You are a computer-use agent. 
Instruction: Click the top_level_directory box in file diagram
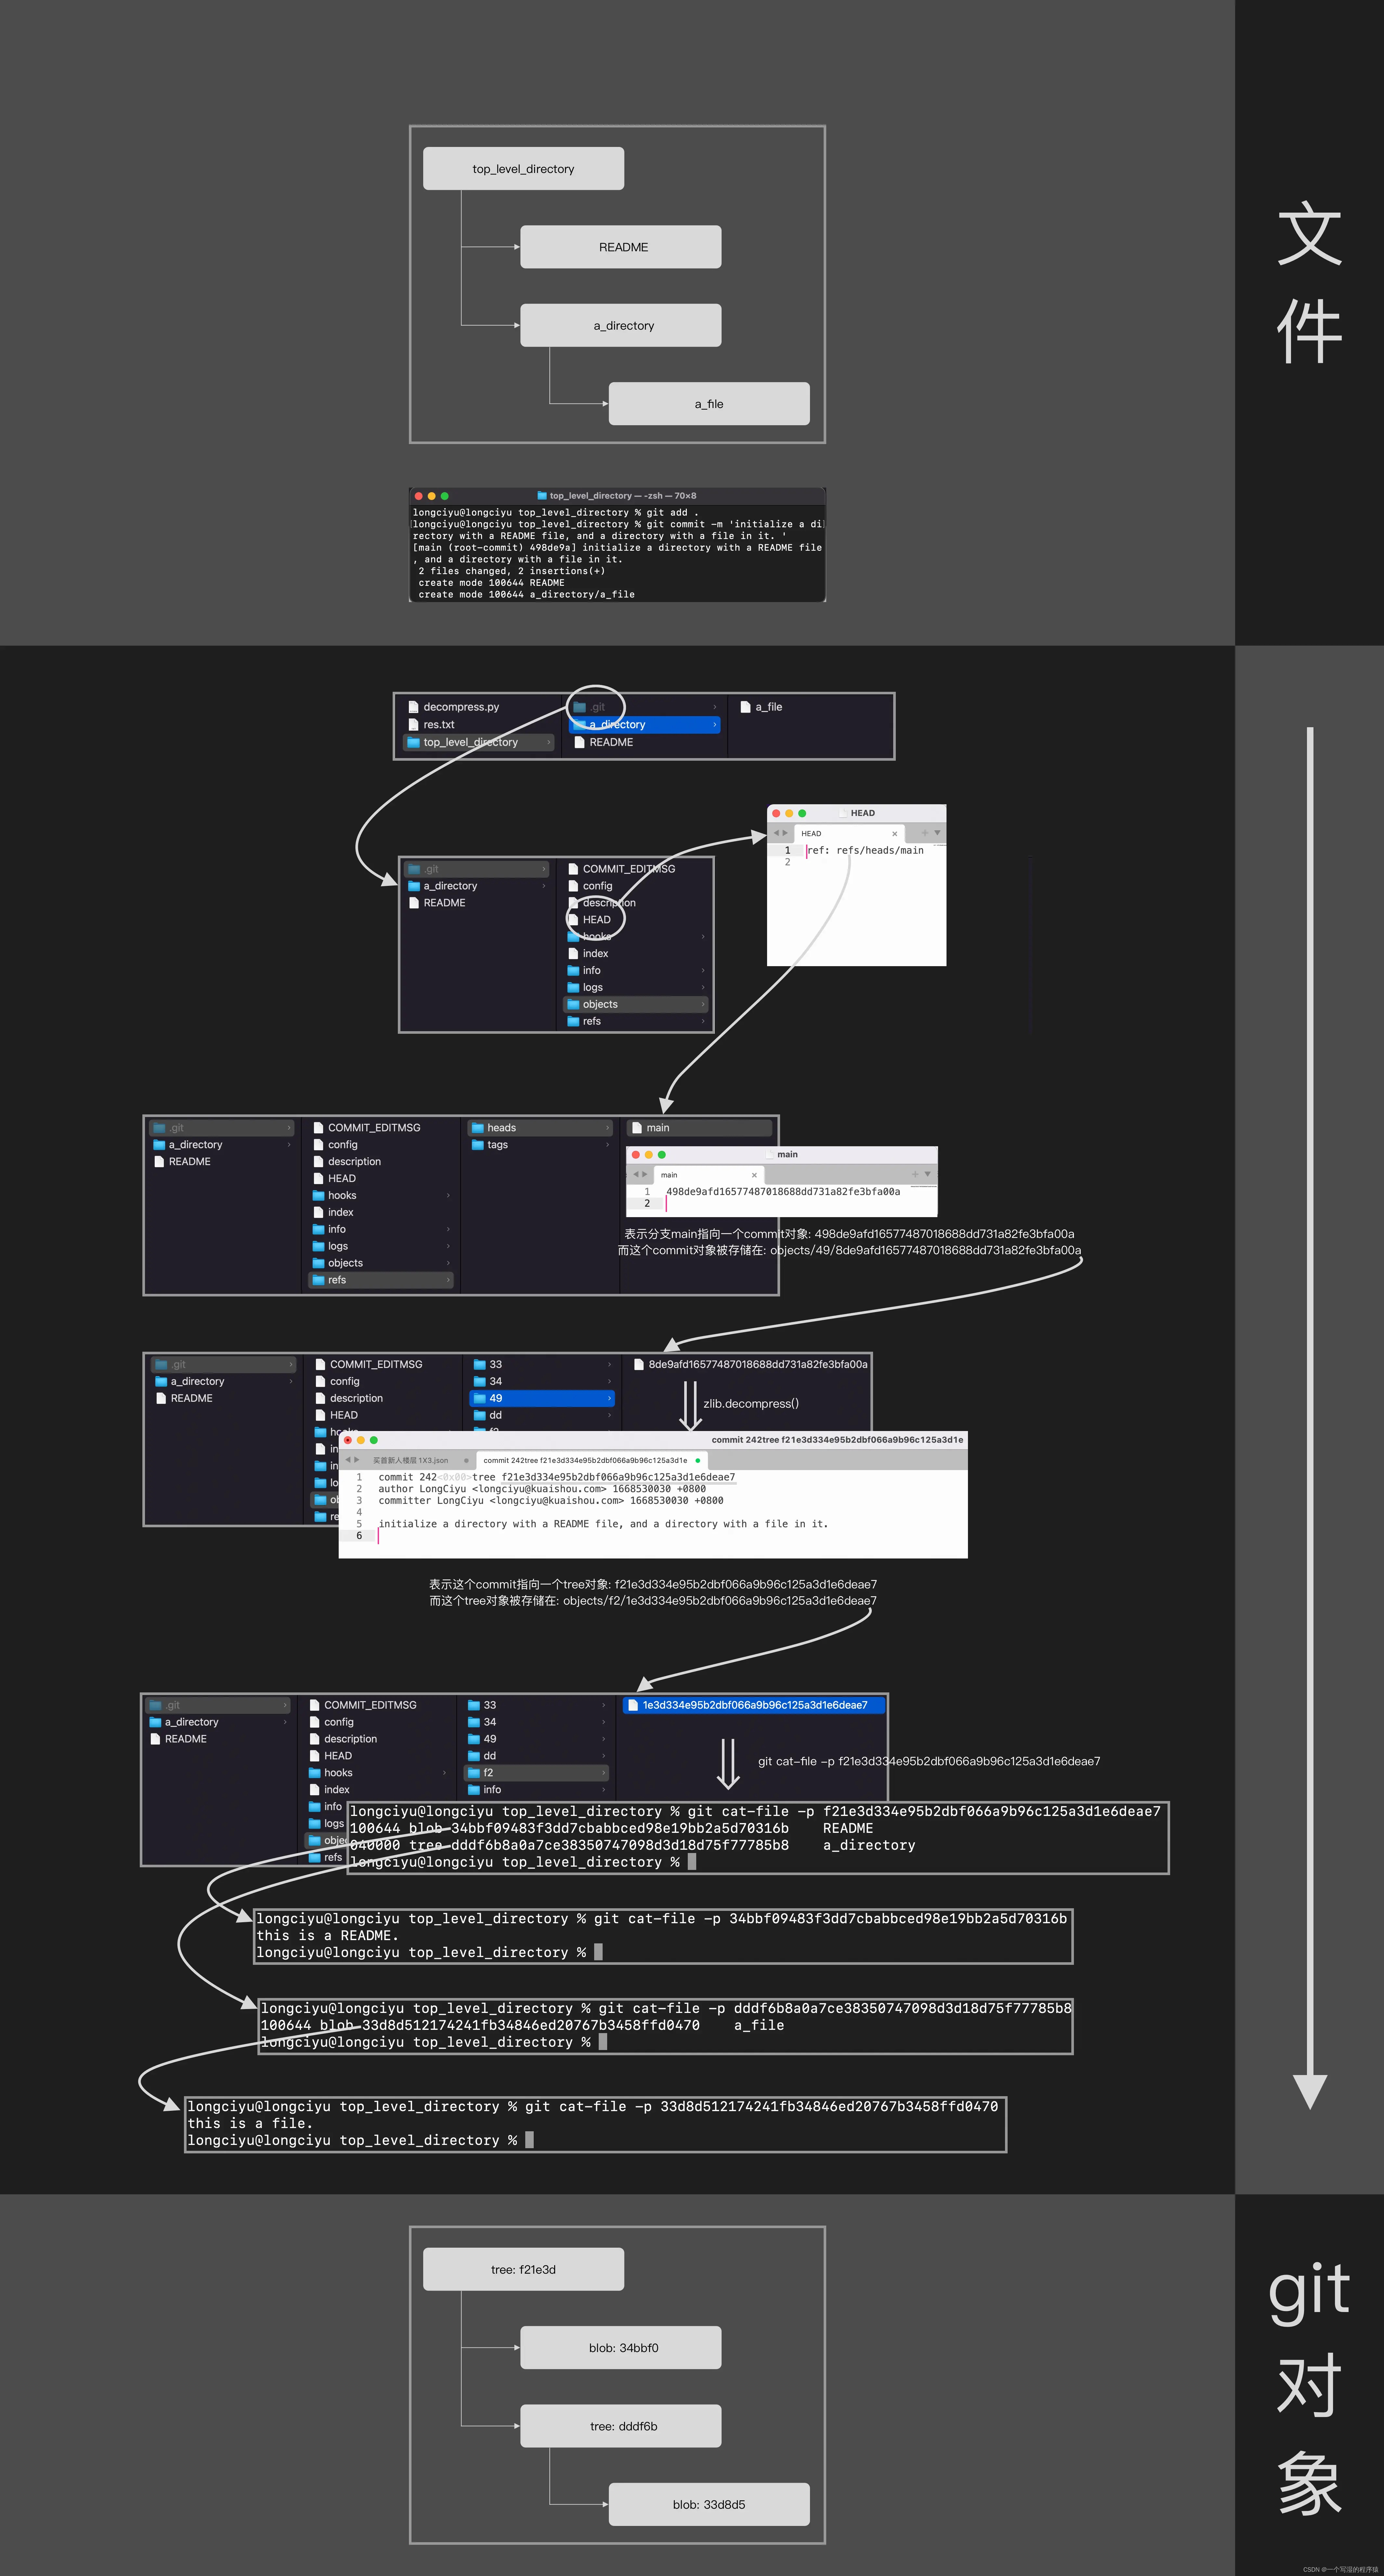pos(523,168)
